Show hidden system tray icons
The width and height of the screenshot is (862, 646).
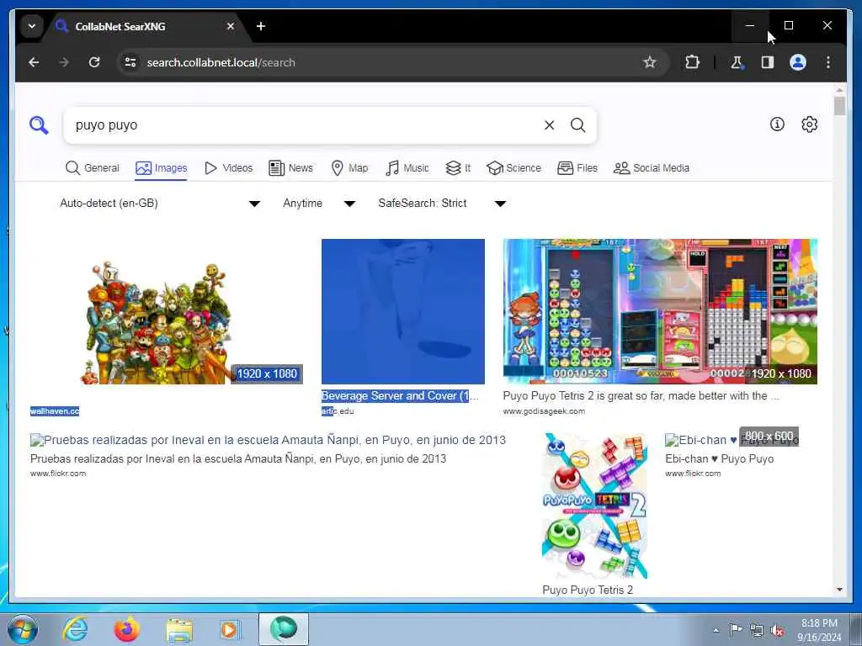pyautogui.click(x=716, y=631)
